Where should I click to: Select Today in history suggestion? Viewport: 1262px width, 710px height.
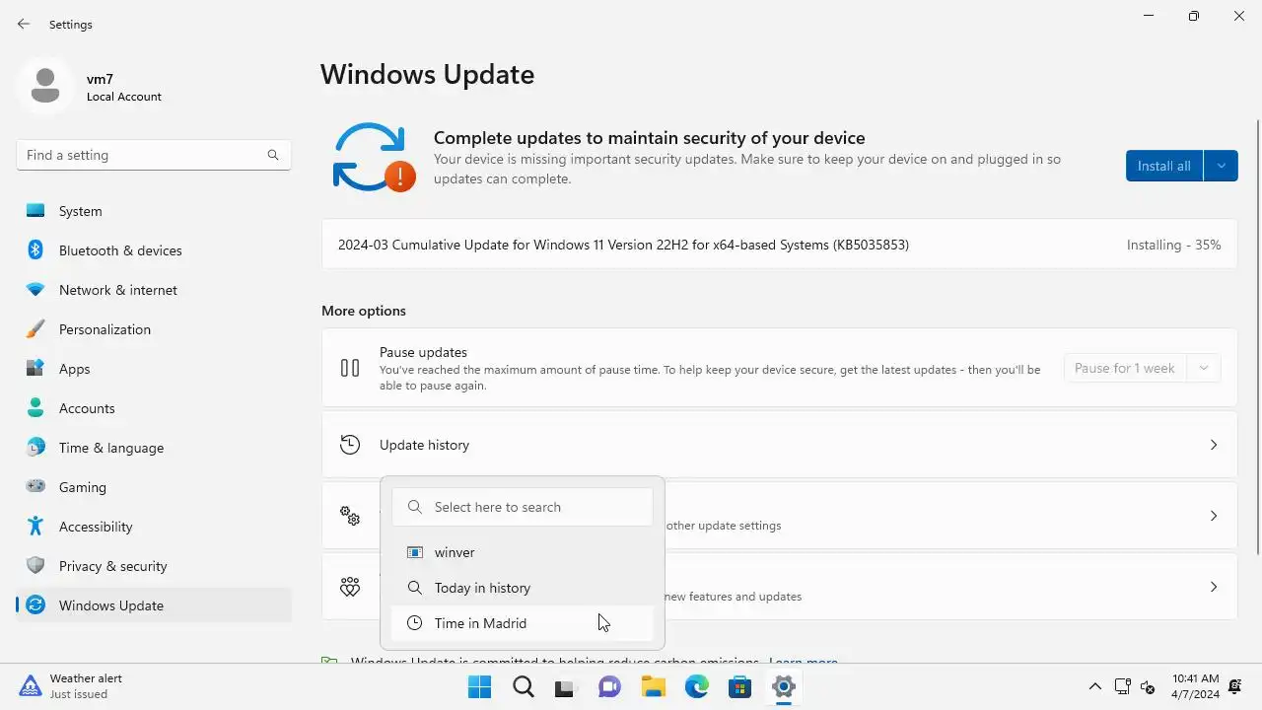tap(523, 588)
